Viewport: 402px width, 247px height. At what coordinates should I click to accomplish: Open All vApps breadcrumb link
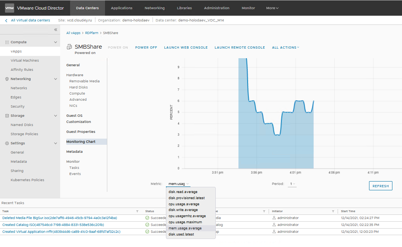click(73, 33)
